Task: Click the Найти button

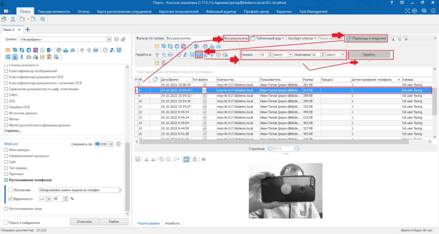Action: coord(114,222)
